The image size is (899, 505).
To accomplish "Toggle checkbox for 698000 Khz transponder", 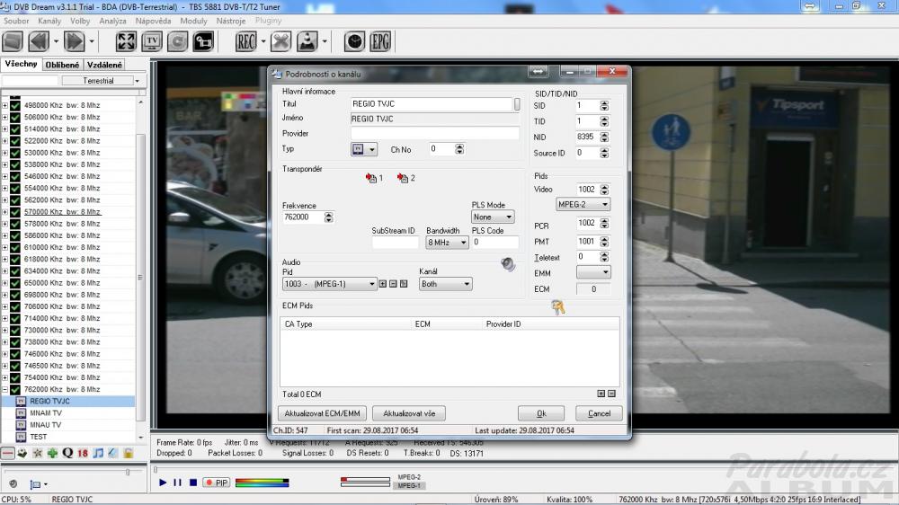I will click(15, 295).
